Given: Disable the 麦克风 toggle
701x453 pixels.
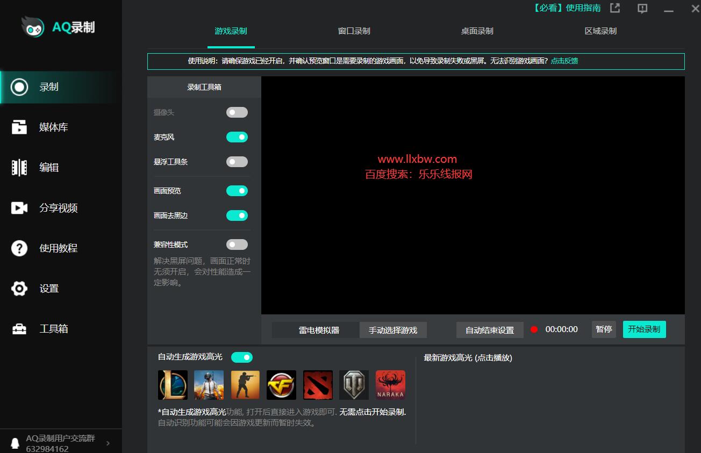Looking at the screenshot, I should click(237, 137).
